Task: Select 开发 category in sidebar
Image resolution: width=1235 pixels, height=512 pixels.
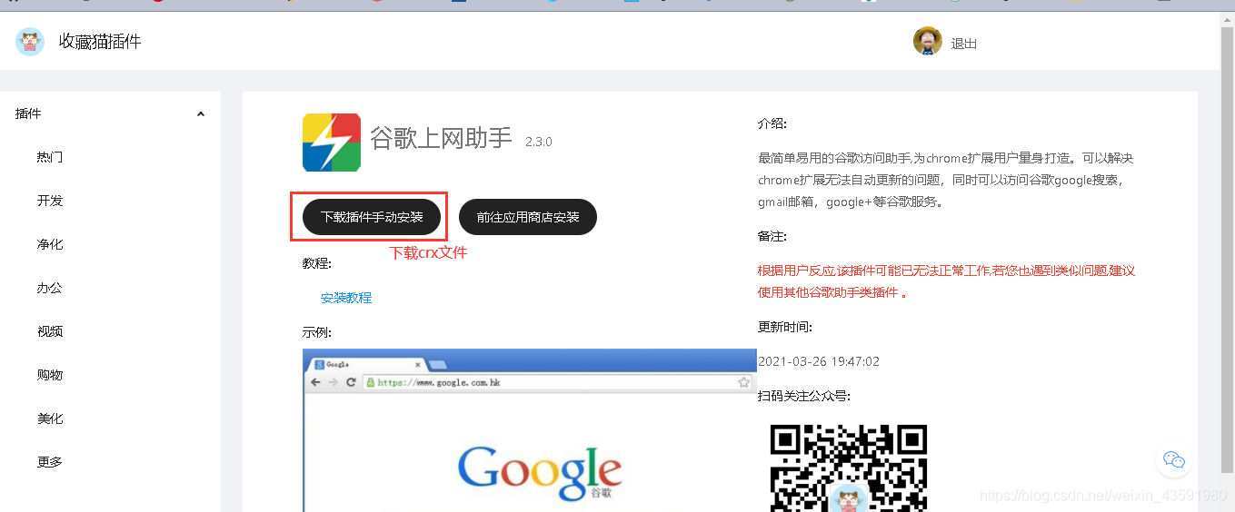Action: point(50,201)
